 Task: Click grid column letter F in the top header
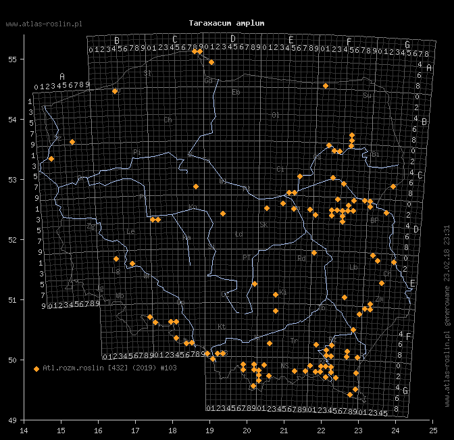[x=349, y=42]
